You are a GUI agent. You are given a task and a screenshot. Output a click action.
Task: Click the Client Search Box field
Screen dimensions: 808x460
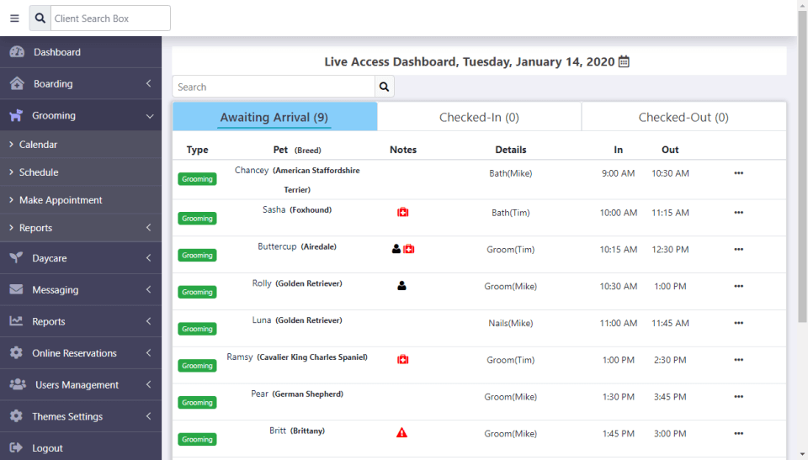coord(109,19)
